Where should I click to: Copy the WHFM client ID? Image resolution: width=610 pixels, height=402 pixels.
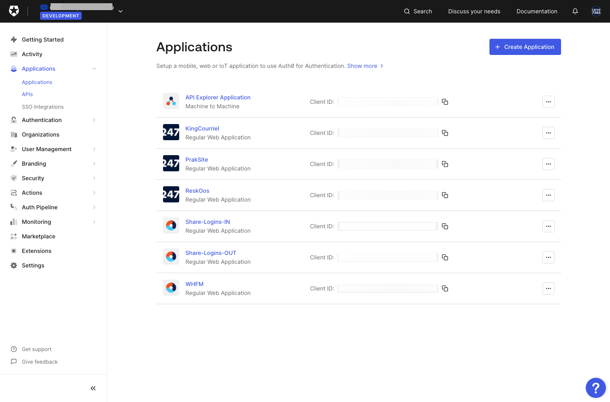445,288
